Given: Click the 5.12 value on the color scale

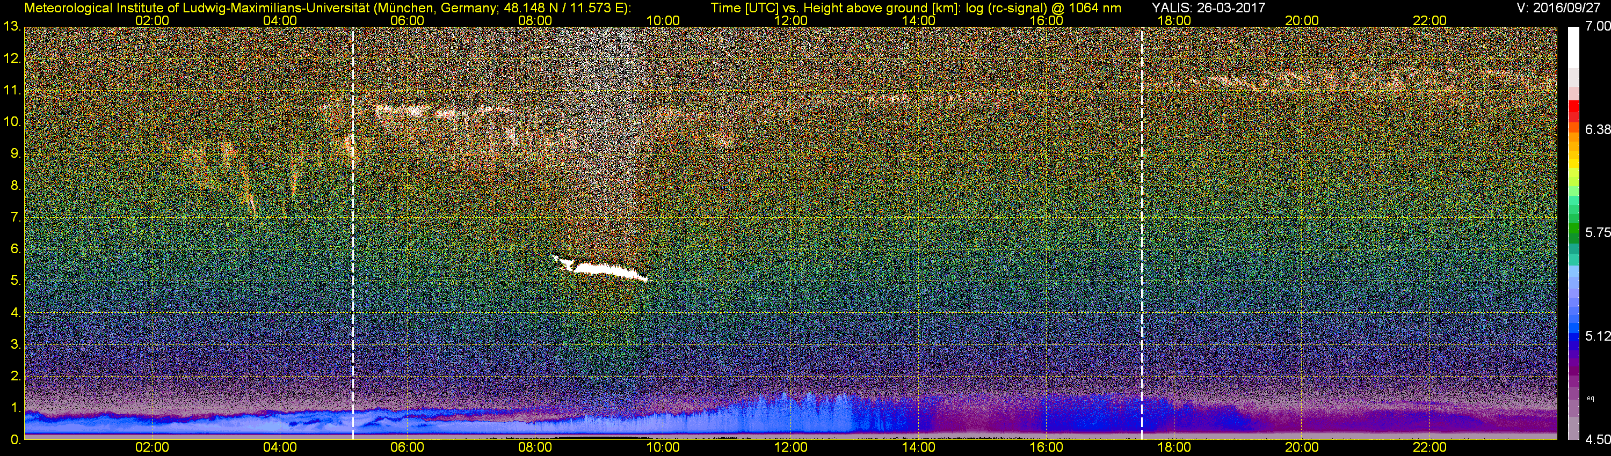Looking at the screenshot, I should [1598, 337].
